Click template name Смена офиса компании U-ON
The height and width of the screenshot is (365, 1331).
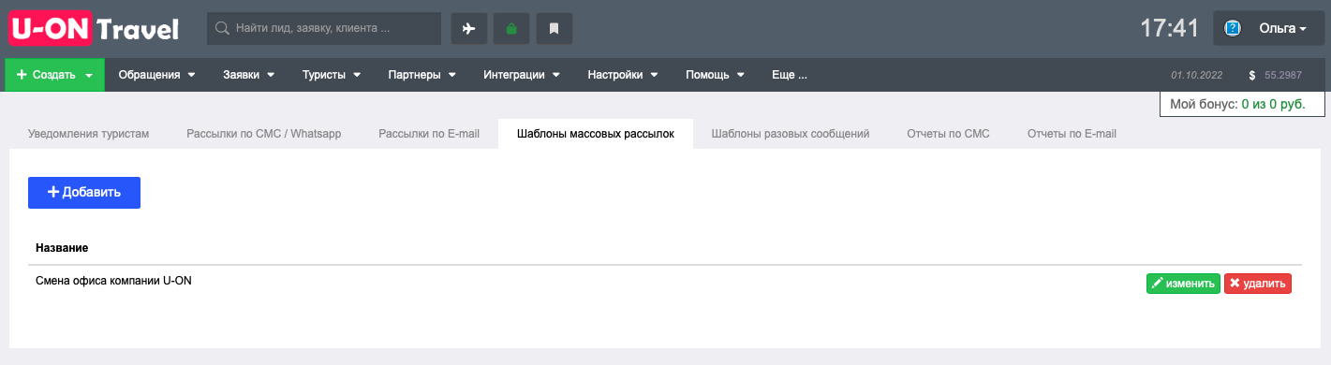tap(113, 280)
